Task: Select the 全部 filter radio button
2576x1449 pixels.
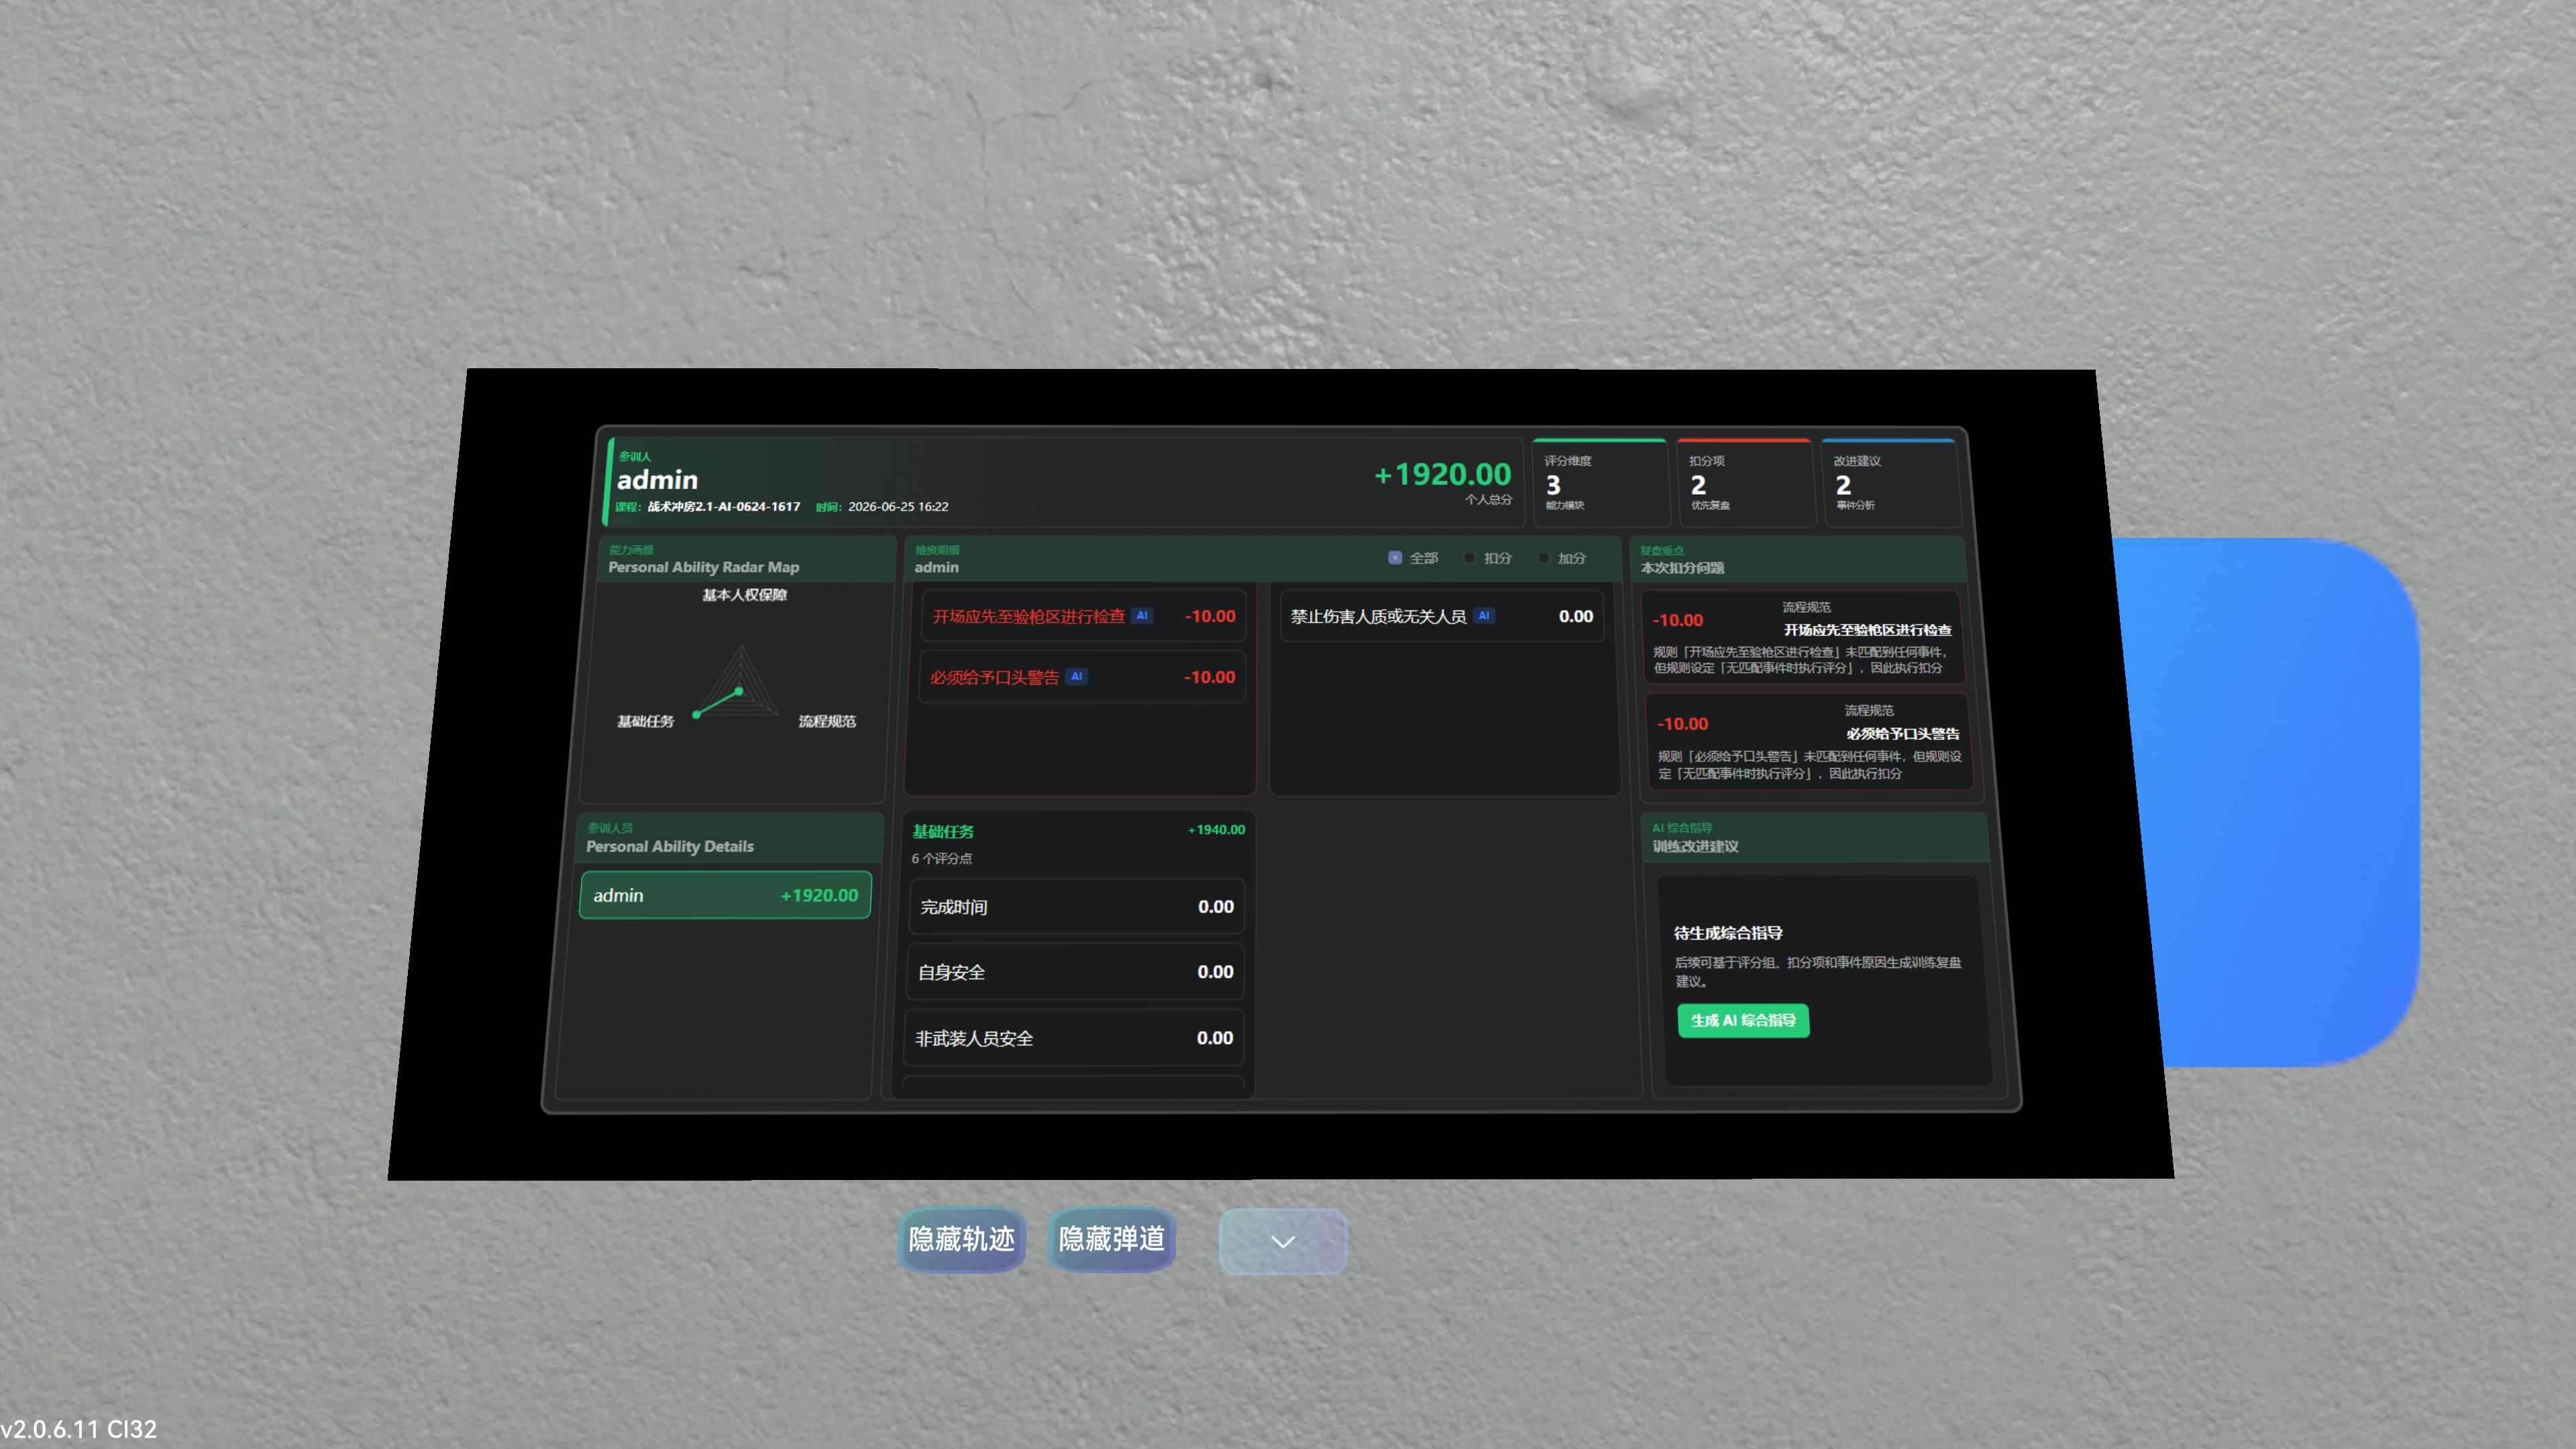Action: click(x=1395, y=558)
